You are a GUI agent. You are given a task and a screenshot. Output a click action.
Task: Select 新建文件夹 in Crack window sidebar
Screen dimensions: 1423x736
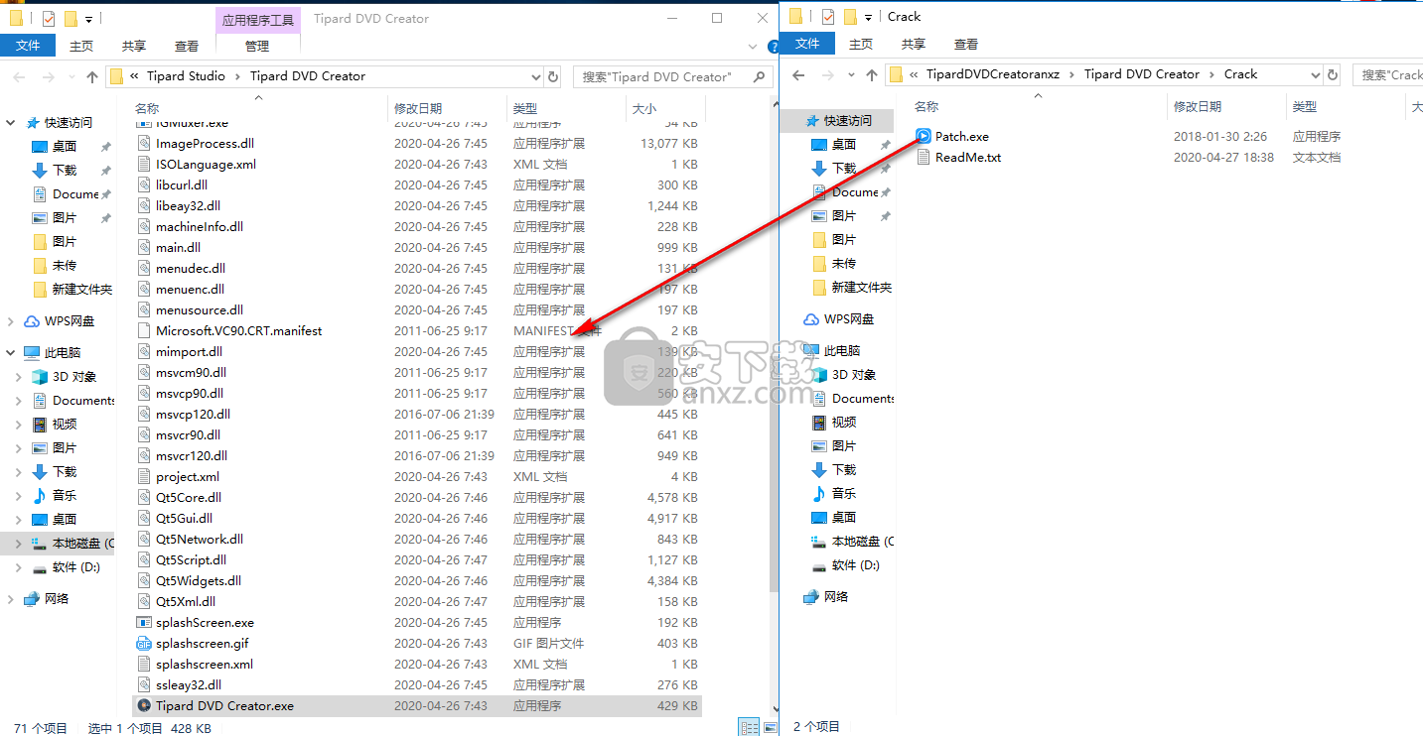[x=861, y=288]
